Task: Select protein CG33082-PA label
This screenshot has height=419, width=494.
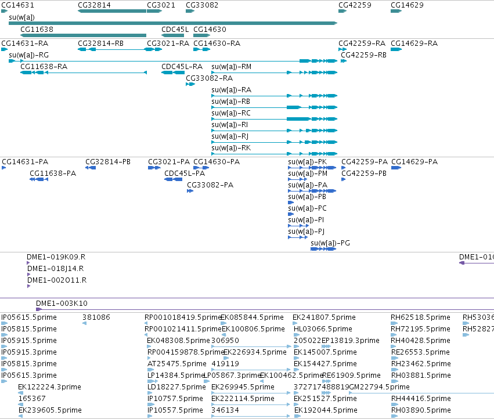Action: (x=210, y=185)
